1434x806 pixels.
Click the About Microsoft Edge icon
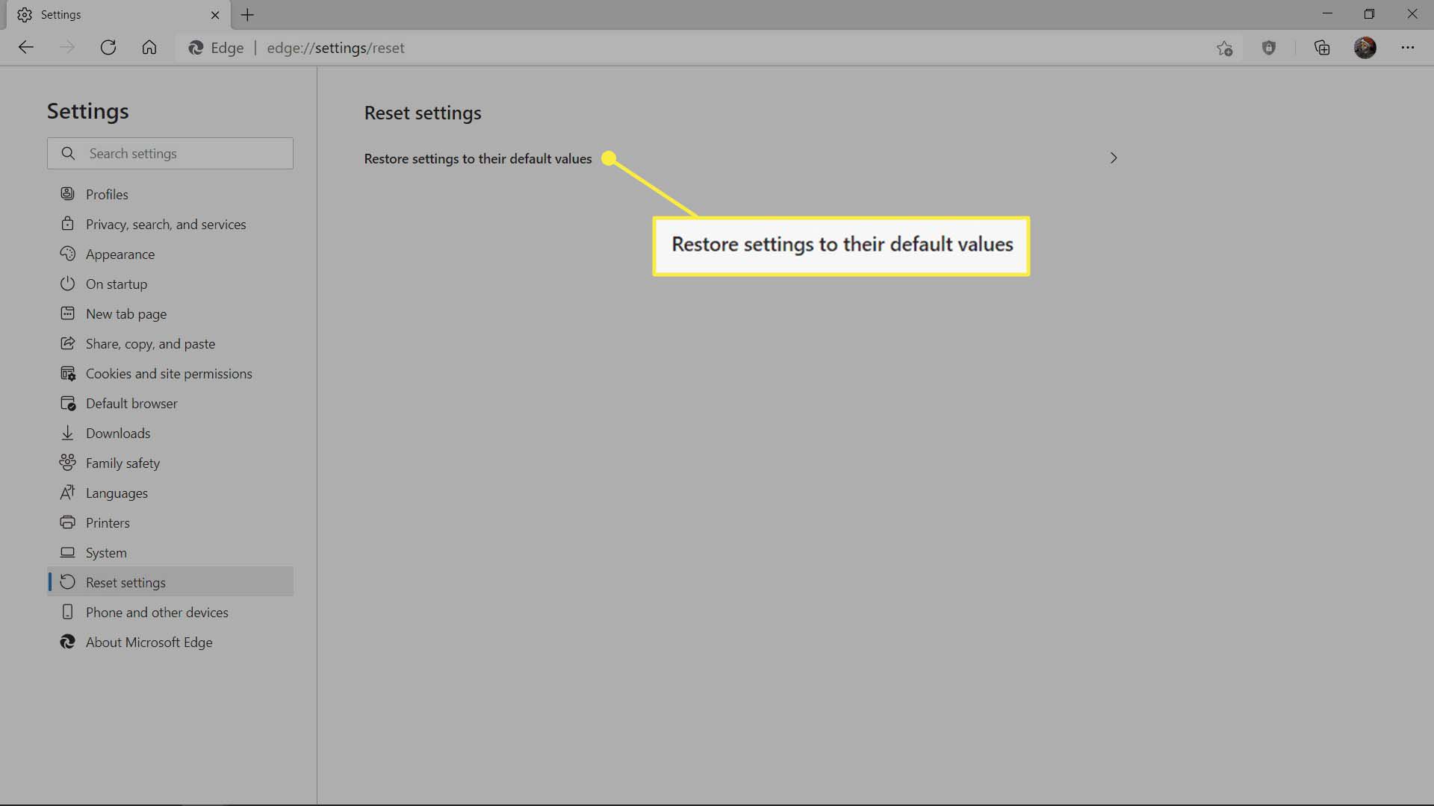click(67, 642)
